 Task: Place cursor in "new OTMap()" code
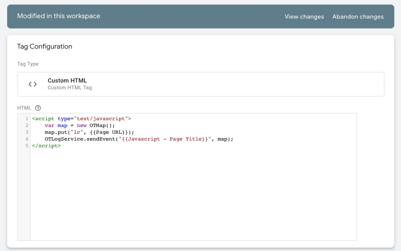pyautogui.click(x=95, y=126)
